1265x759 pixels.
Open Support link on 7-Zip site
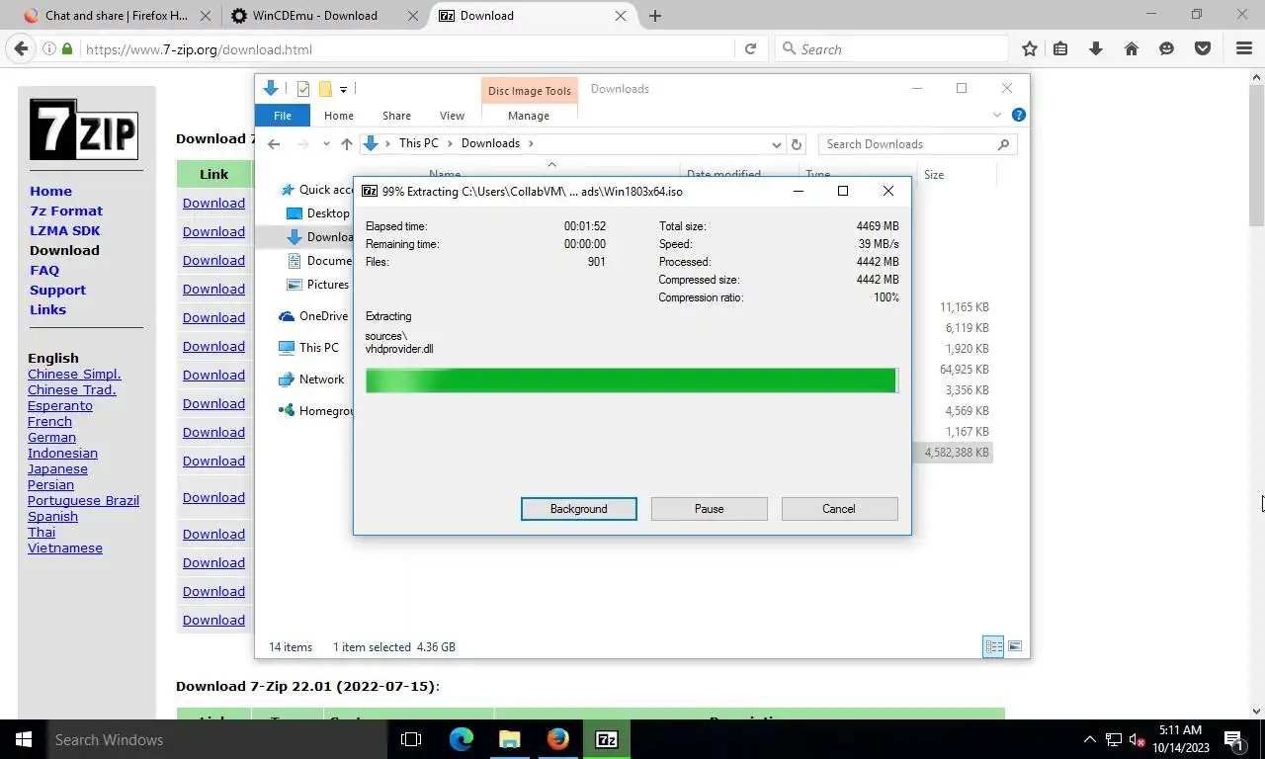click(57, 291)
